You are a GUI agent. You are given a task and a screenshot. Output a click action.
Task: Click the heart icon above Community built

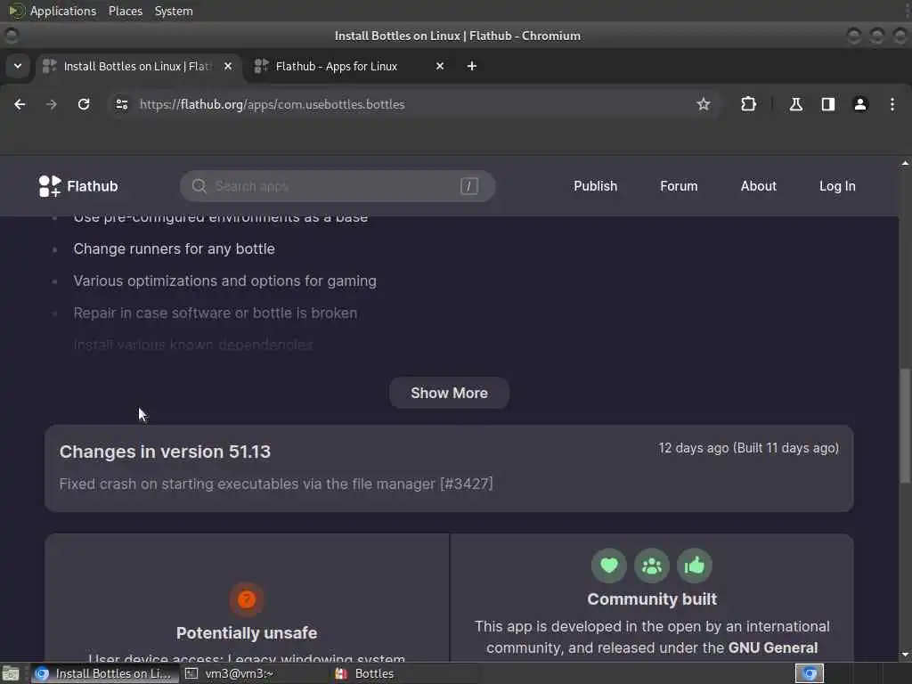[609, 566]
